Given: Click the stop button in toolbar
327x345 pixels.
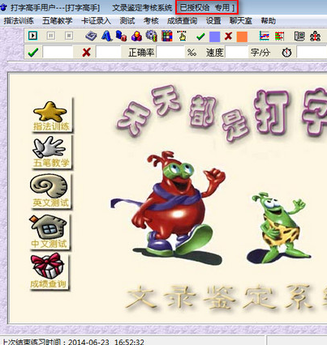Looking at the screenshot, I should click(x=69, y=36).
